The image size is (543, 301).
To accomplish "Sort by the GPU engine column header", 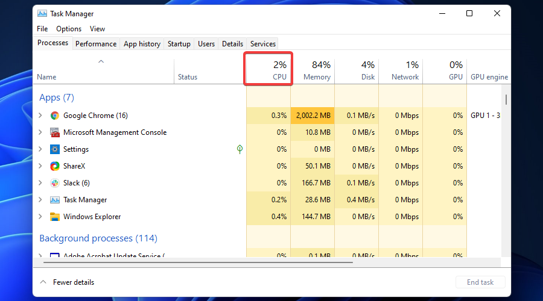I will point(489,71).
